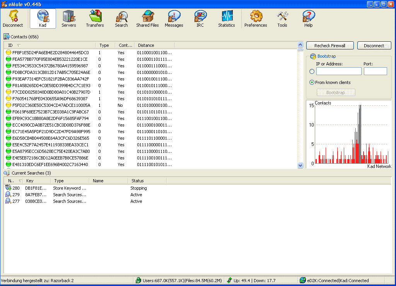
Task: Select contact E6D58CB4B044508E64A3CFC6D326E565
Action: pos(51,138)
